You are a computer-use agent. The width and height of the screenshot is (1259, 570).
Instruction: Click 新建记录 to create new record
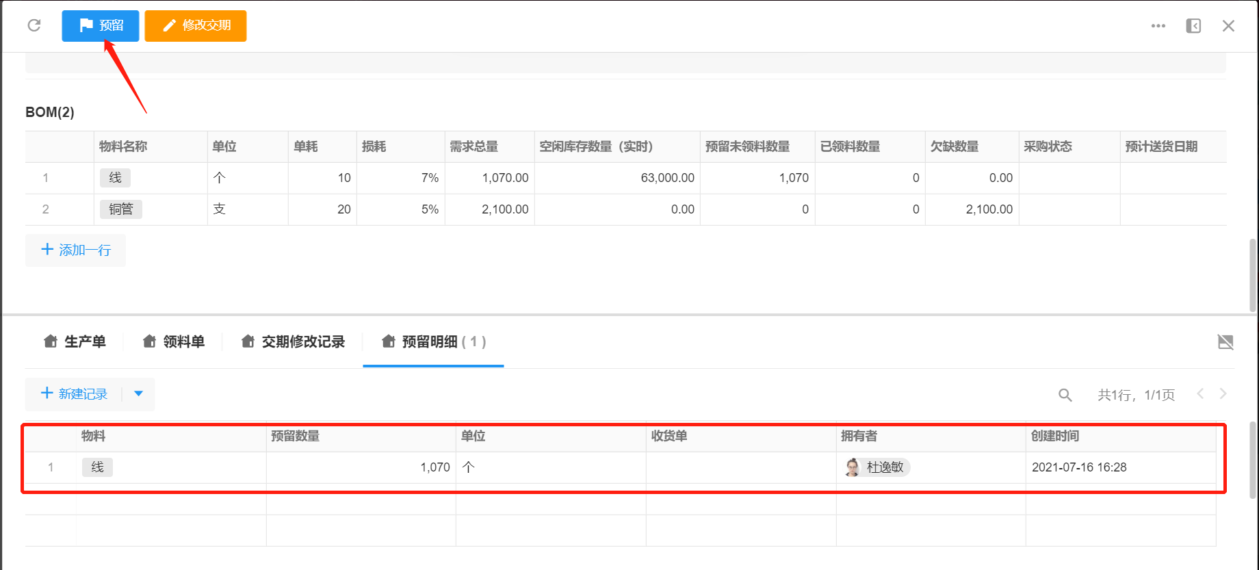pos(74,394)
